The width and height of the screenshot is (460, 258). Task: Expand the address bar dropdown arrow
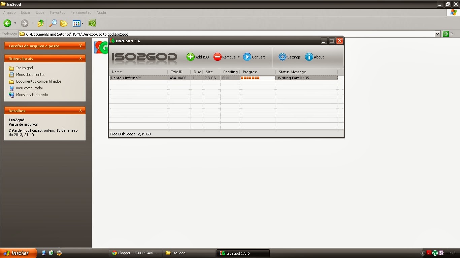coord(437,34)
